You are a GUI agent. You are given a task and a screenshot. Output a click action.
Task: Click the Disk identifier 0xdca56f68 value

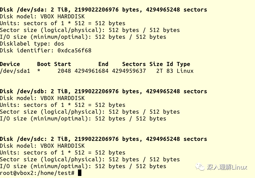pyautogui.click(x=74, y=50)
